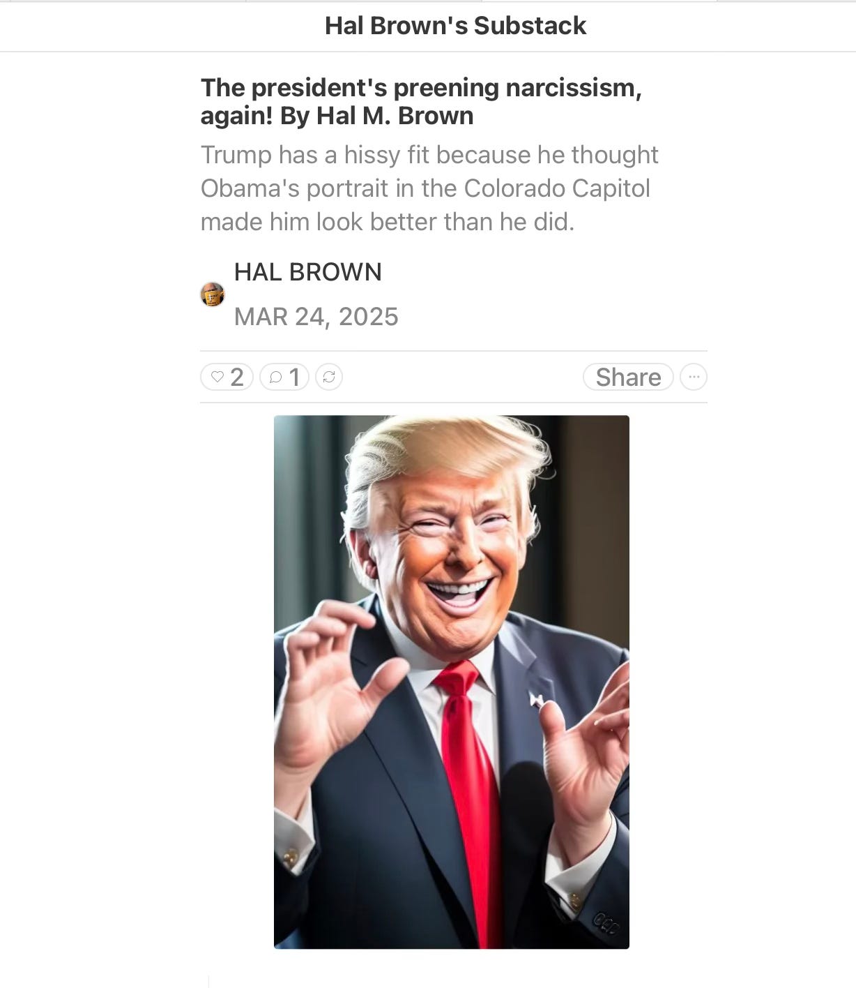This screenshot has width=856, height=988.
Task: Click the subtitle about Trump's hissy fit
Action: (429, 155)
